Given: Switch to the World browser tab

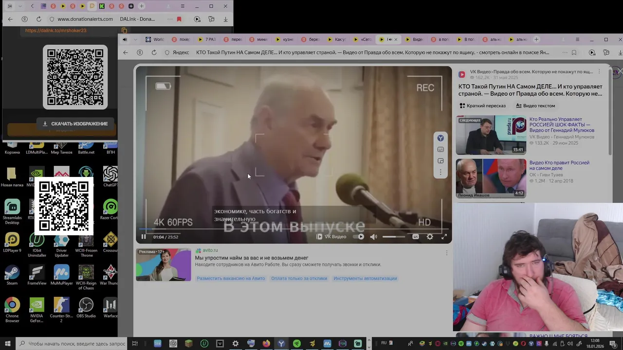Looking at the screenshot, I should 155,39.
